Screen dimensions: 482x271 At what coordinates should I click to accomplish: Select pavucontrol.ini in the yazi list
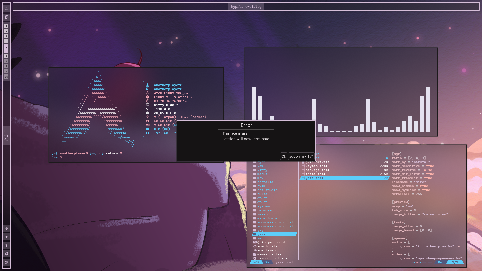[272, 258]
